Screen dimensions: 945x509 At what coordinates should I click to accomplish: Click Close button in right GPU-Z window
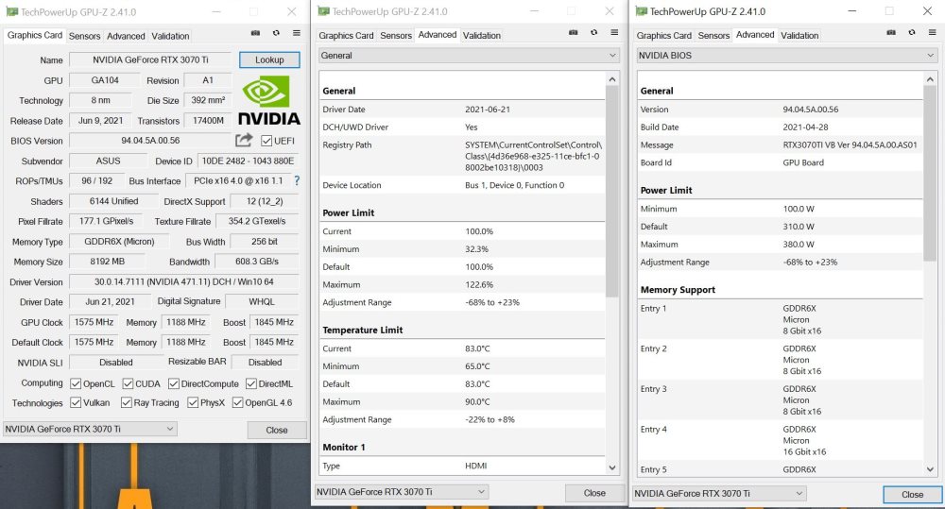tap(913, 495)
